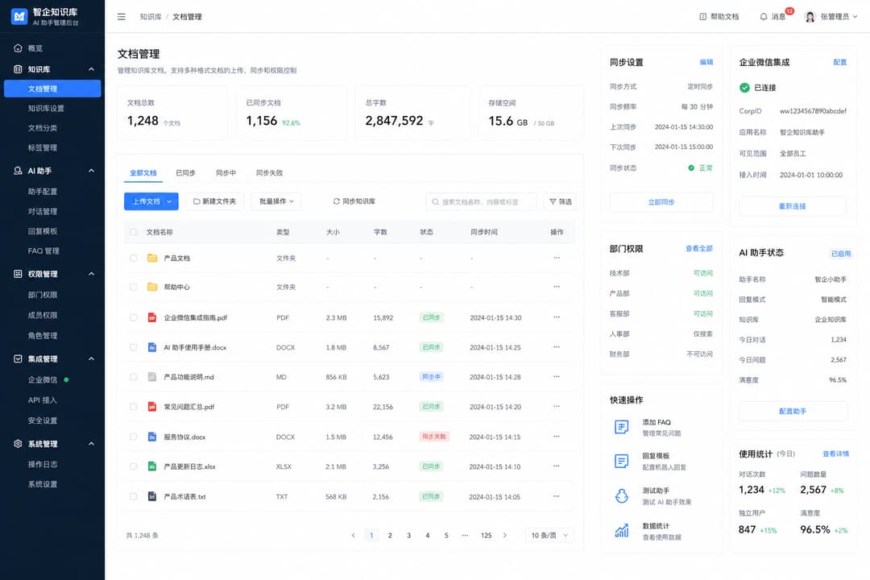Check the box for 帮助中心 folder

click(x=133, y=287)
